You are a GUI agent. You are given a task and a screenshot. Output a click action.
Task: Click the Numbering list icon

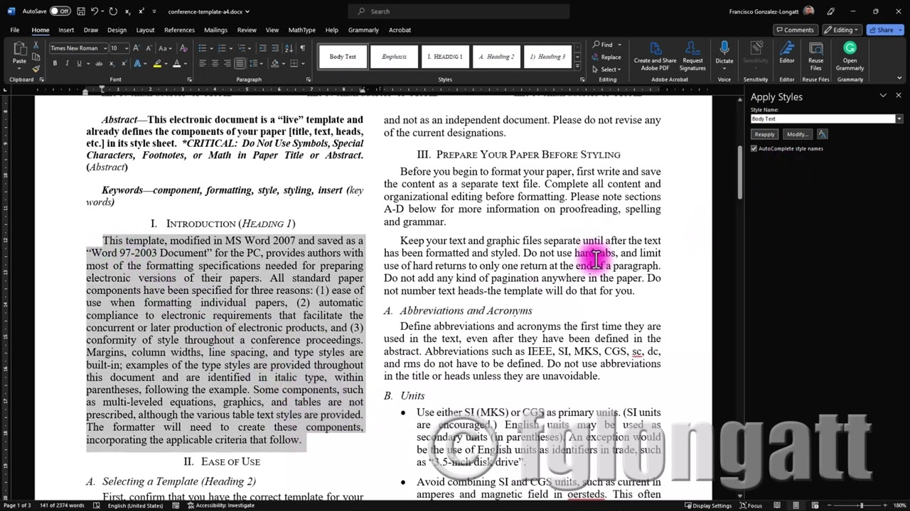pos(221,48)
